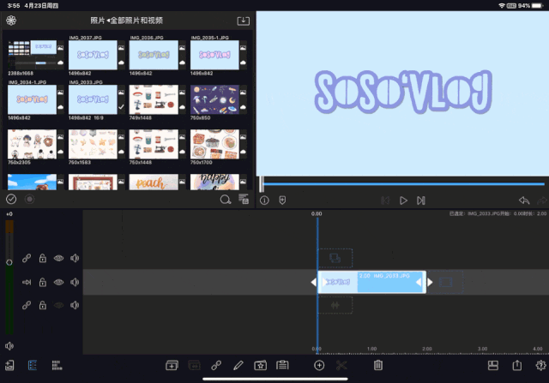The height and width of the screenshot is (383, 549).
Task: Mute the bottom audio track speaker
Action: (75, 305)
